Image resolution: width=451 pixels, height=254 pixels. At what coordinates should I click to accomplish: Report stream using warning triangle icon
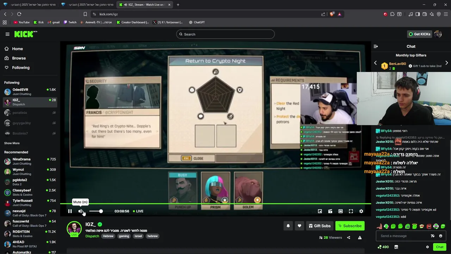pyautogui.click(x=360, y=237)
